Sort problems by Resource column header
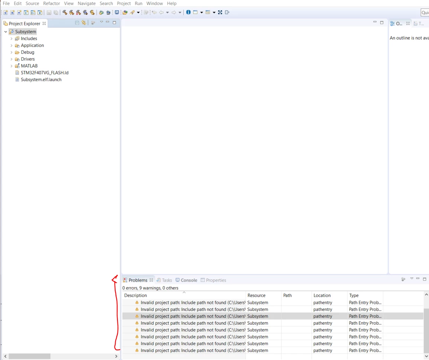429x360 pixels. pyautogui.click(x=257, y=295)
